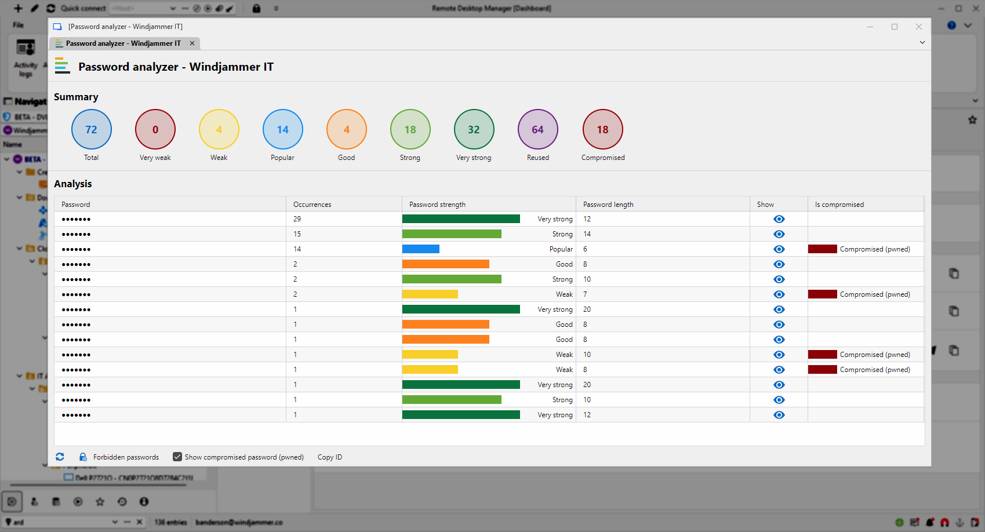Click the Total 72 summary circle
The height and width of the screenshot is (532, 985).
point(92,129)
